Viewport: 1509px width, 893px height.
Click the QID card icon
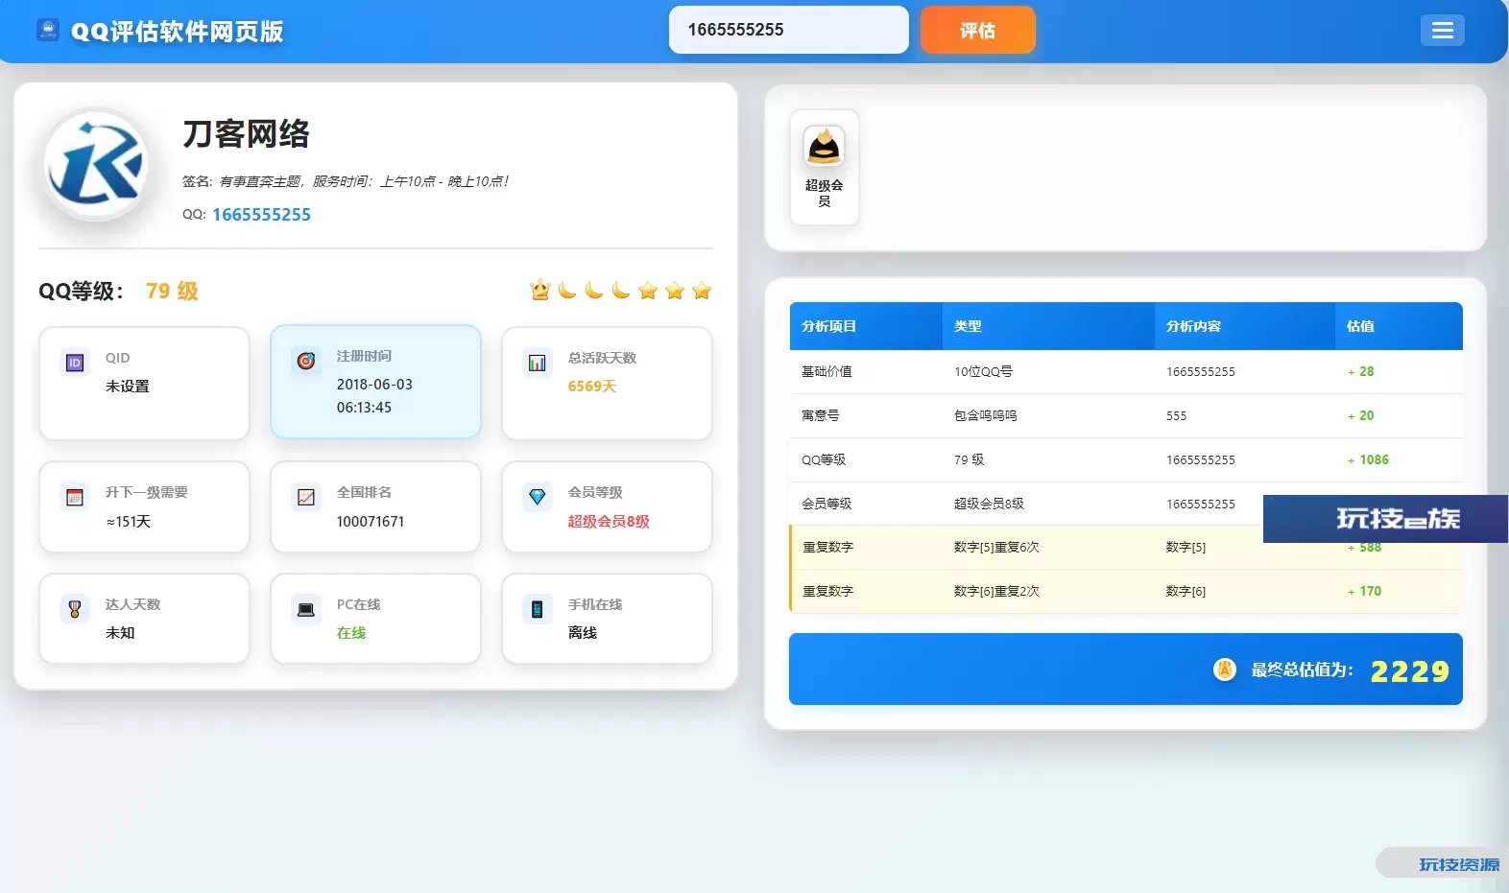coord(75,363)
